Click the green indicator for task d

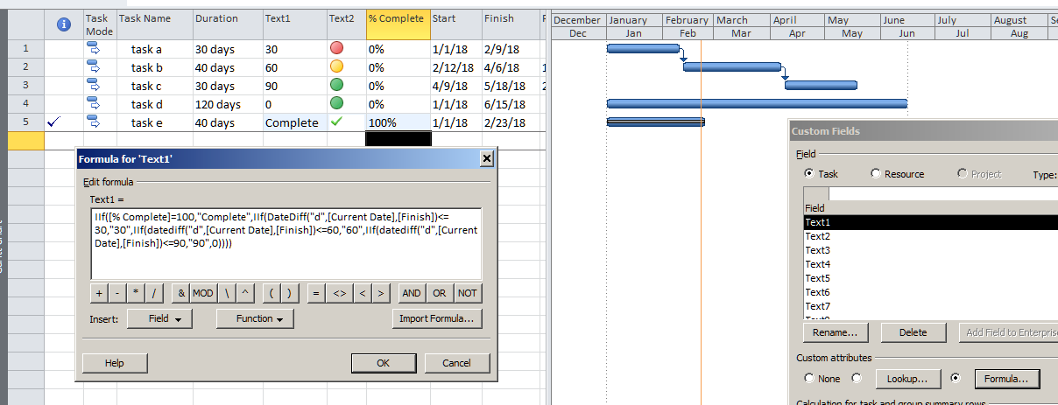pyautogui.click(x=337, y=104)
